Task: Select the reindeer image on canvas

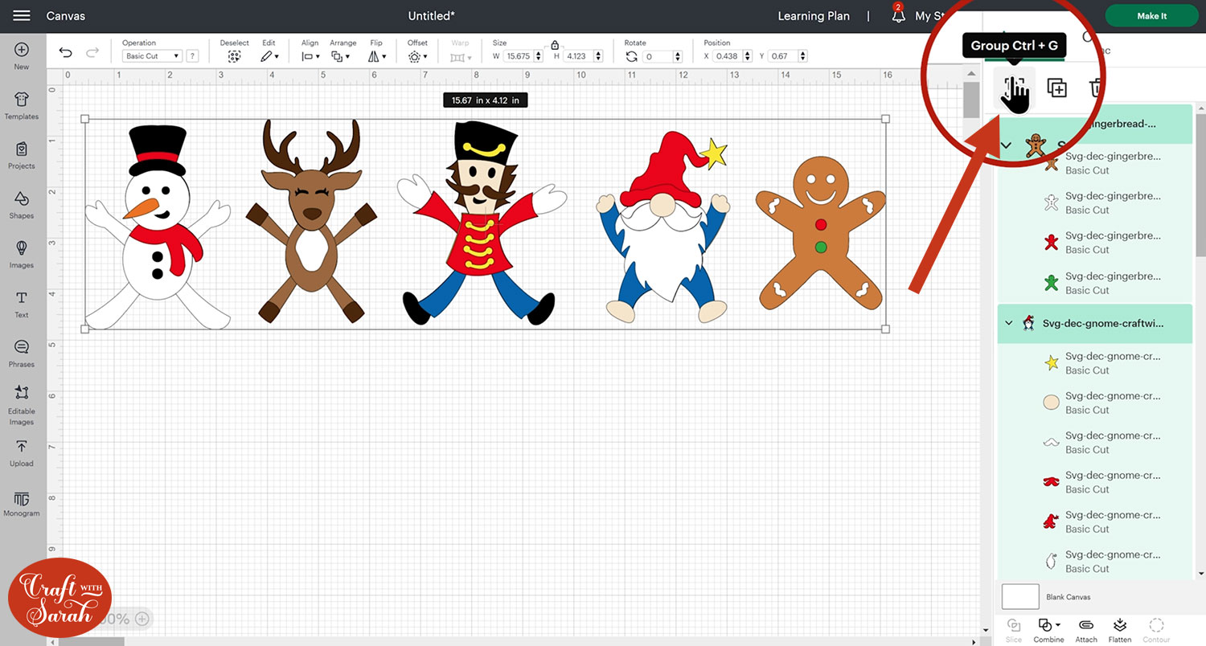Action: (310, 222)
